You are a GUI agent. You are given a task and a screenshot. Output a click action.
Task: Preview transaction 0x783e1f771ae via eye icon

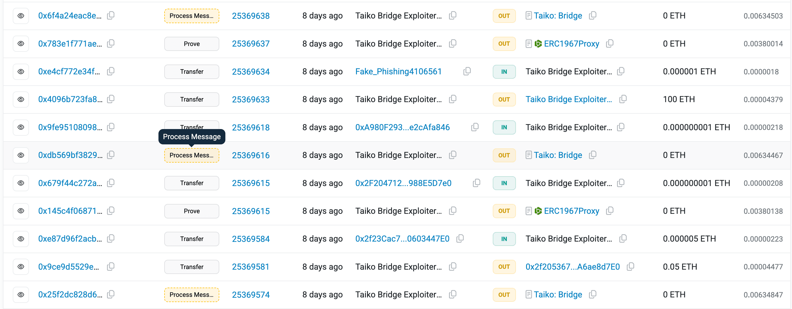click(x=21, y=44)
